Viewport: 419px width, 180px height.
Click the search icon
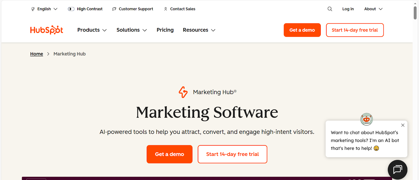(x=329, y=9)
